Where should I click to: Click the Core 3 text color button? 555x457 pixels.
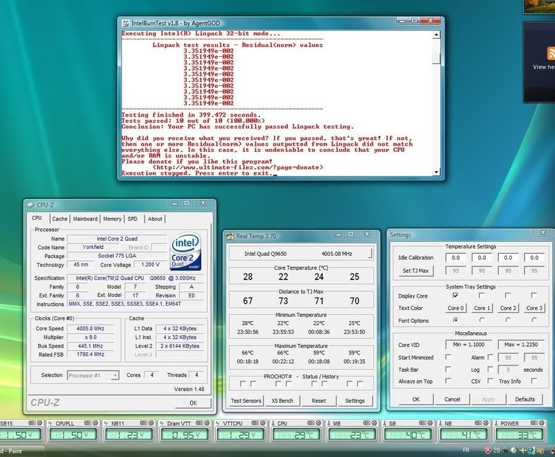point(534,308)
